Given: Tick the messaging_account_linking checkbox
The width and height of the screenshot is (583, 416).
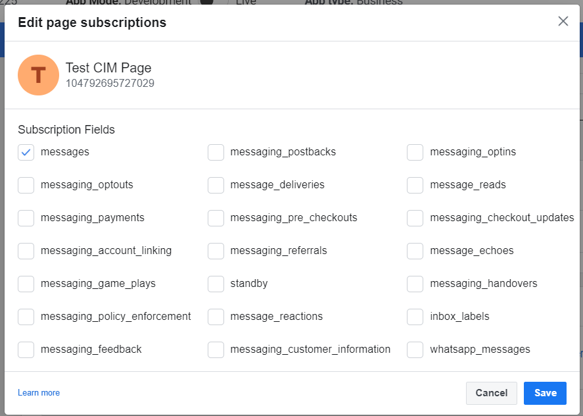Looking at the screenshot, I should (x=26, y=251).
